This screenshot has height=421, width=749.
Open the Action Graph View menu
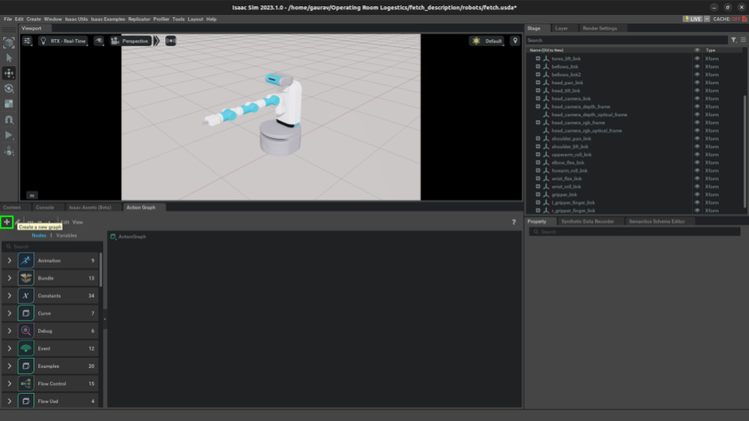pos(77,222)
